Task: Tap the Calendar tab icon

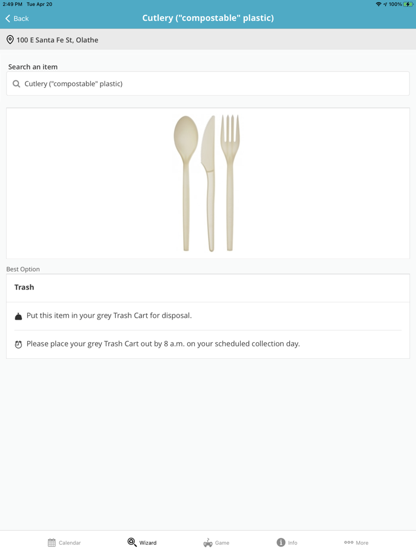Action: pos(52,543)
